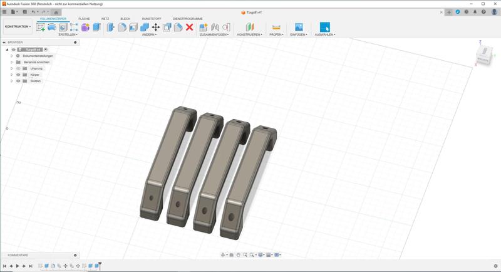Add a new document tab with plus

pos(449,12)
